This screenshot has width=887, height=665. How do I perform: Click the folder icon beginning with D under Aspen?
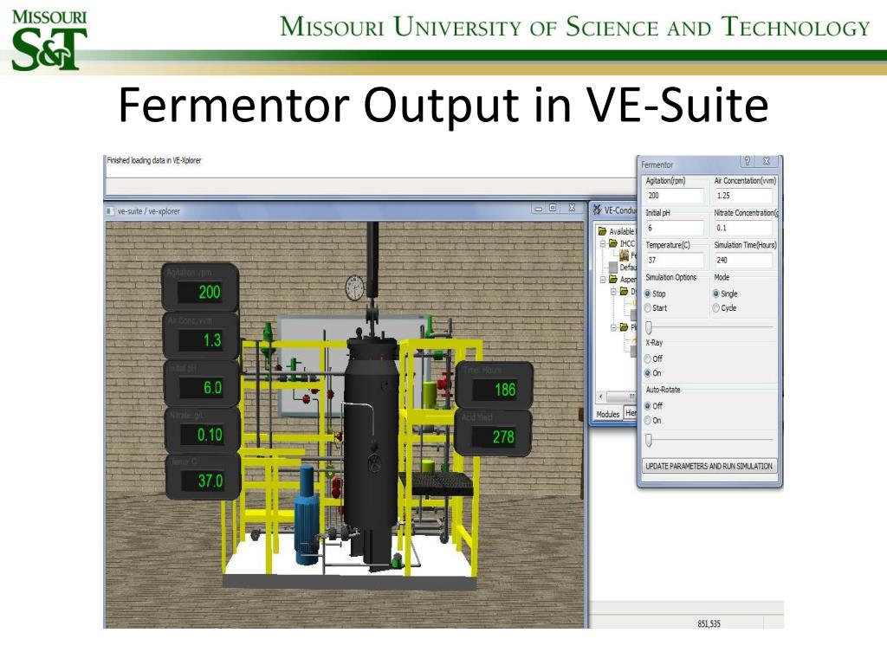point(624,291)
